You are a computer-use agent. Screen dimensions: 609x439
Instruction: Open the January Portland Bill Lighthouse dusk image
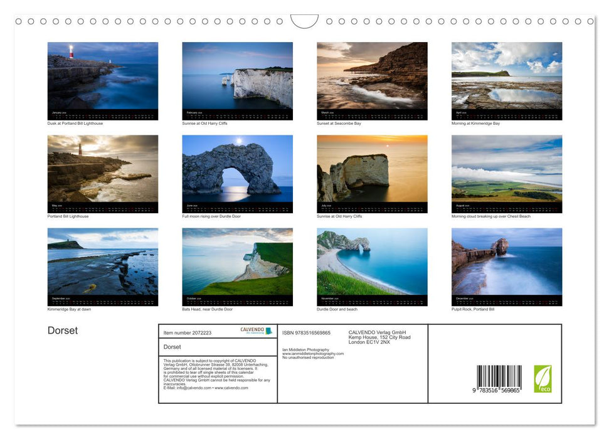click(x=103, y=79)
